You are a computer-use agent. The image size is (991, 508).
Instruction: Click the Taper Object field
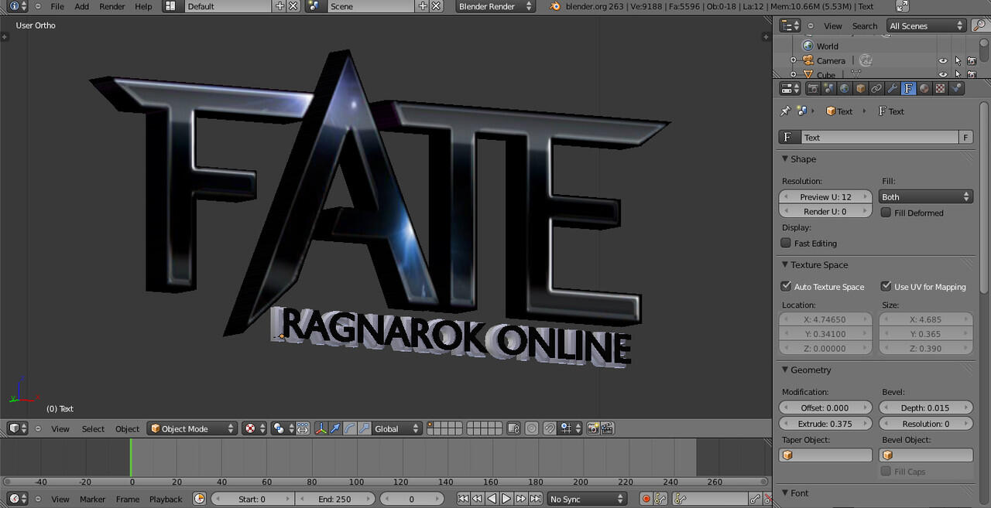click(825, 455)
